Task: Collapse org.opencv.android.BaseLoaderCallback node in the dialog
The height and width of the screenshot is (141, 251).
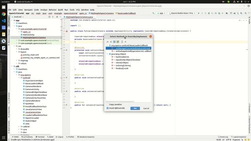Action: 107,45
